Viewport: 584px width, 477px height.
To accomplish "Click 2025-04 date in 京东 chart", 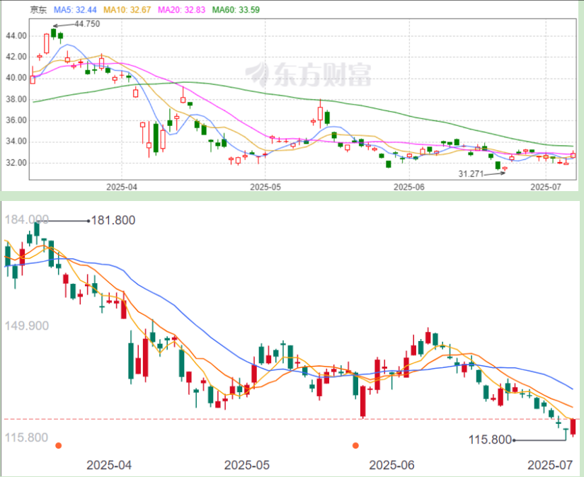I will [x=122, y=187].
